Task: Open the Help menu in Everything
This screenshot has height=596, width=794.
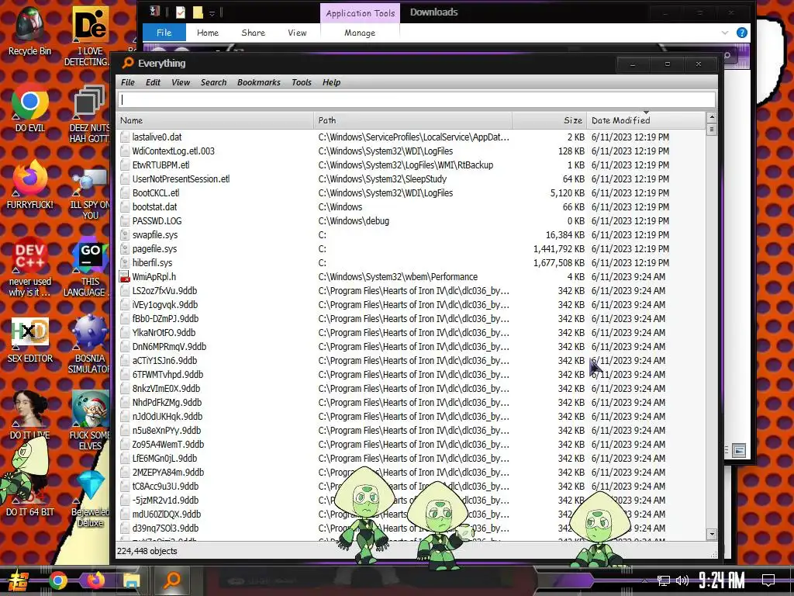Action: click(x=331, y=82)
